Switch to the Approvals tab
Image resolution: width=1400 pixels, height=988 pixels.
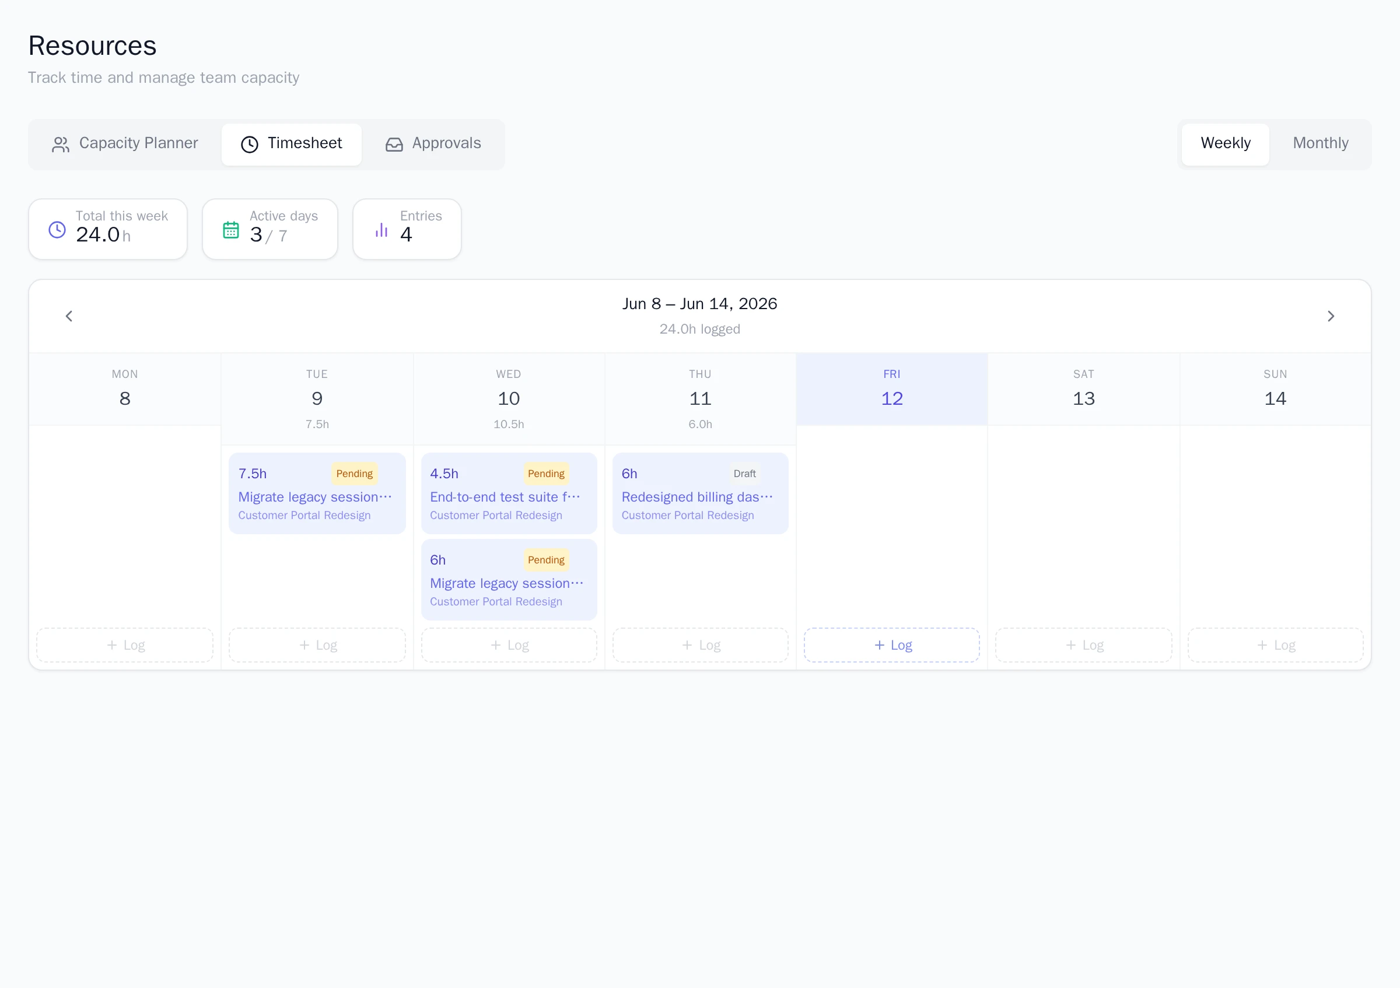point(433,144)
